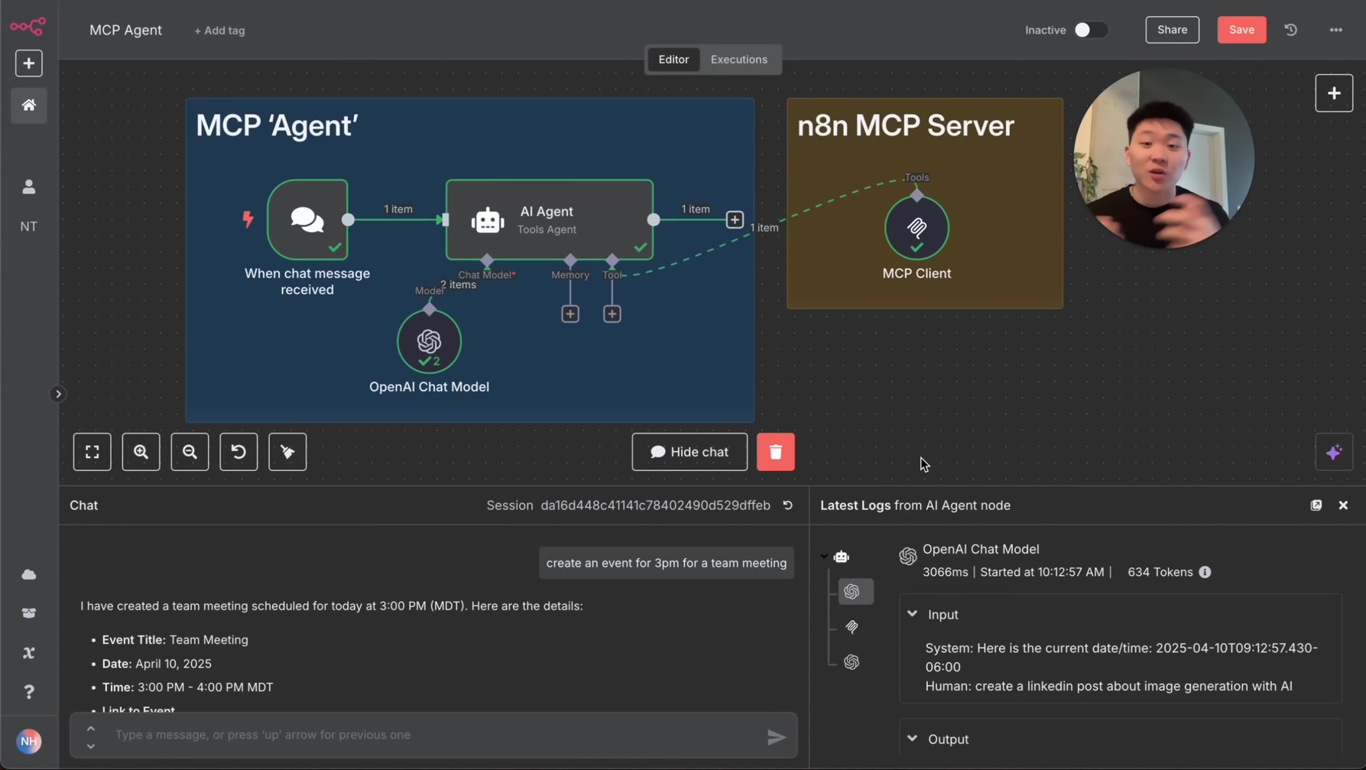Add a Memory sub-node via plus

pyautogui.click(x=570, y=314)
